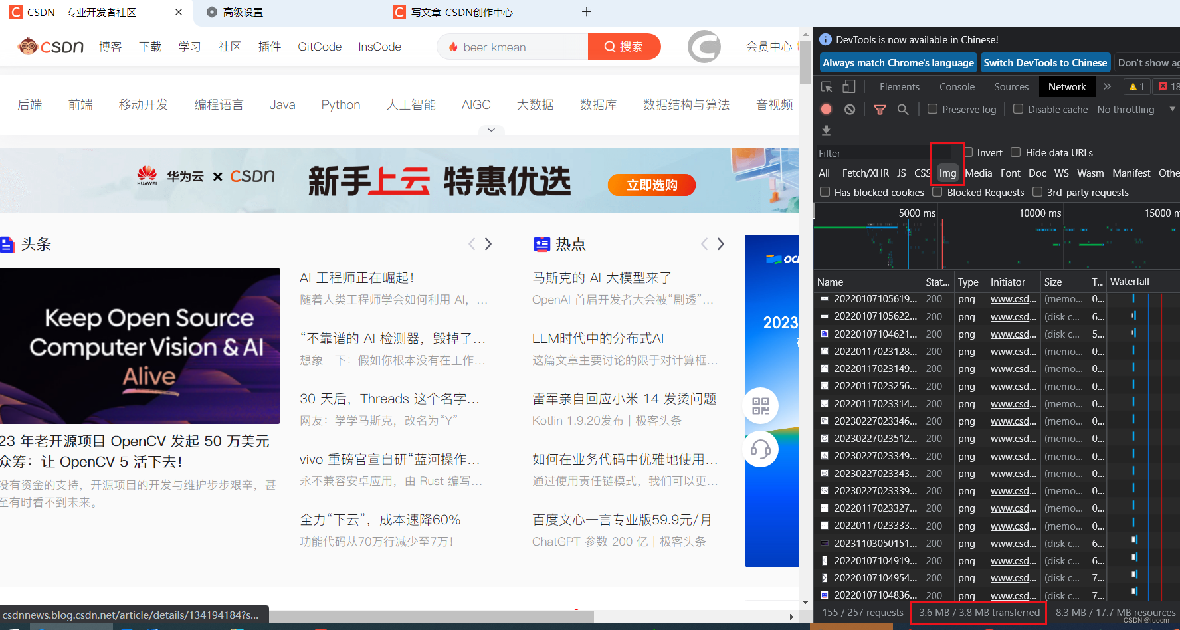Go to next 头条 slide arrow
This screenshot has width=1180, height=630.
[x=488, y=244]
